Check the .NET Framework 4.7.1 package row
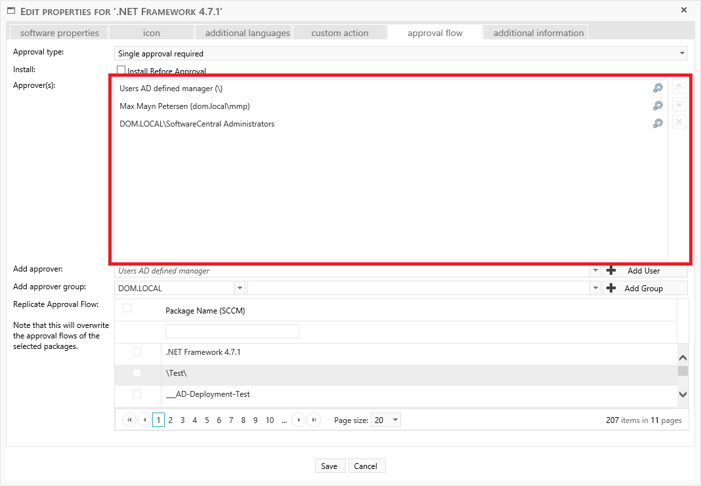 pyautogui.click(x=137, y=352)
